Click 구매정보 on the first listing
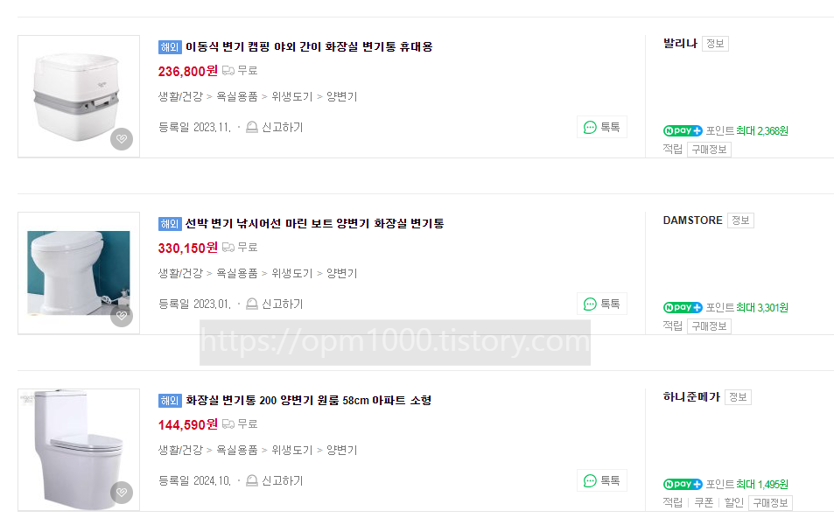 709,148
